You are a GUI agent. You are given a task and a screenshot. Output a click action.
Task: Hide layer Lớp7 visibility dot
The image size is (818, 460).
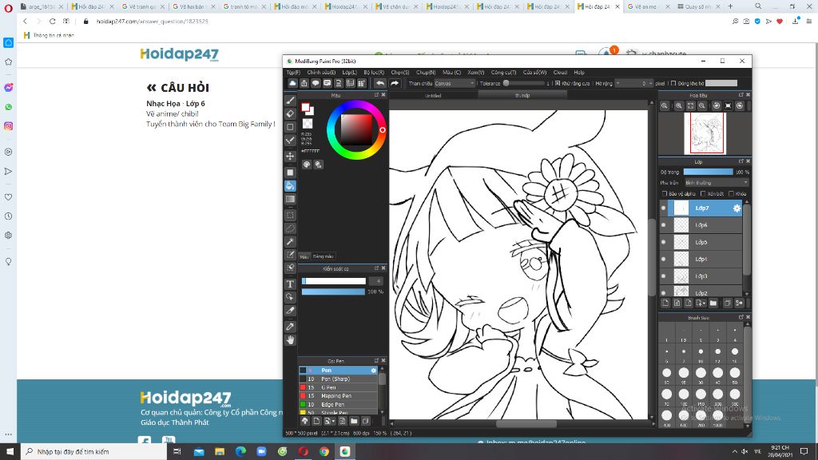coord(664,208)
